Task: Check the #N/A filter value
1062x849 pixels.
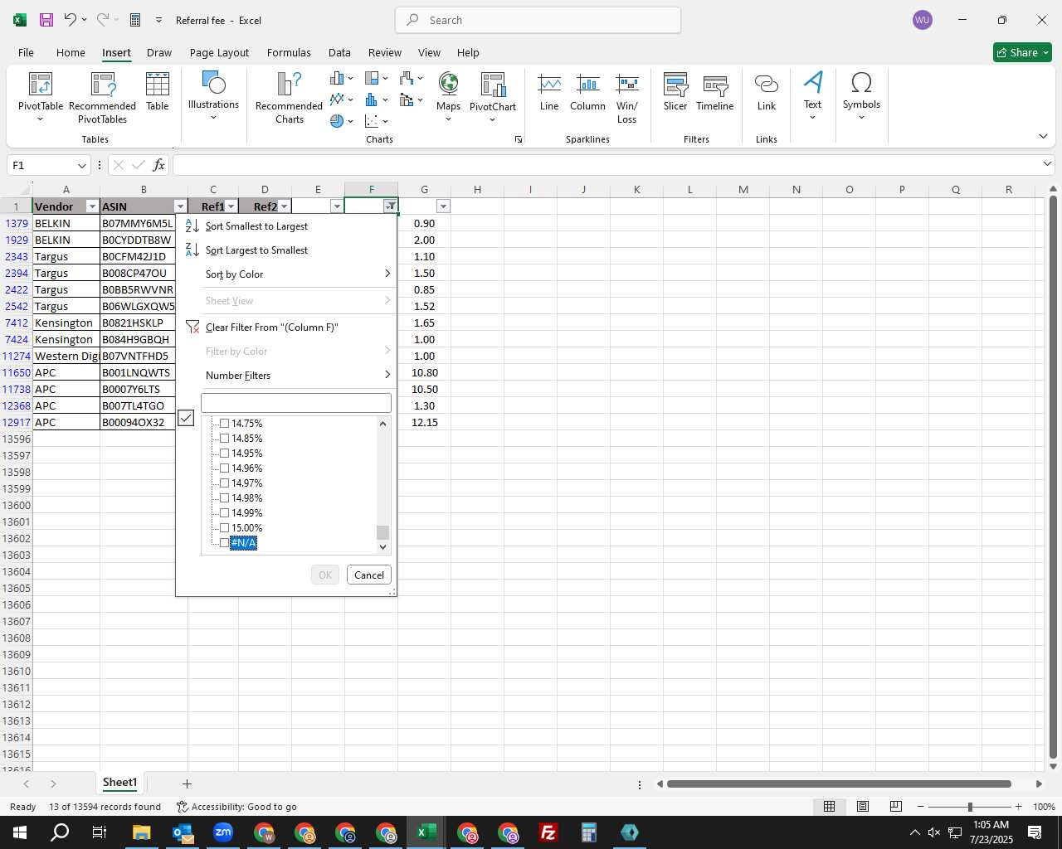Action: 224,543
